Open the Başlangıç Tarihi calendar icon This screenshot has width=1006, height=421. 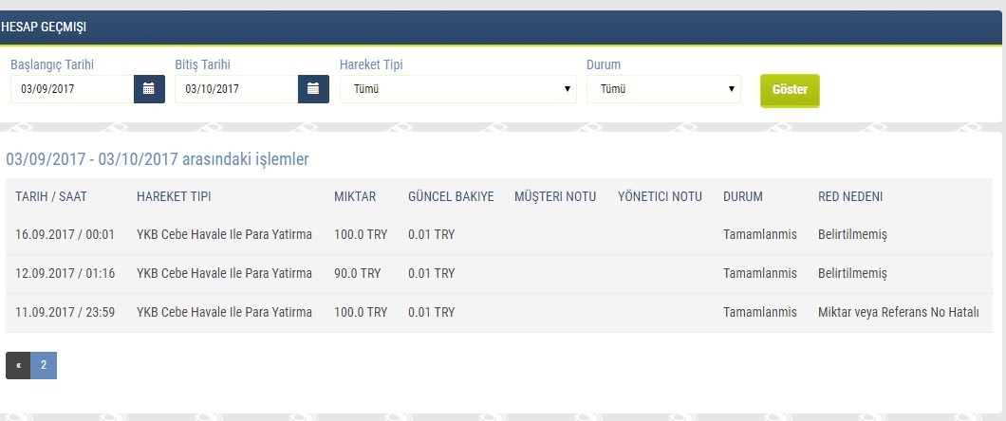[x=149, y=89]
